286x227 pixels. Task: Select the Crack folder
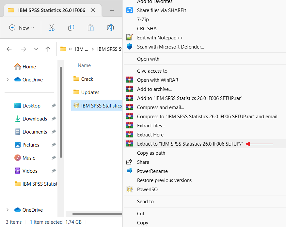pos(83,79)
